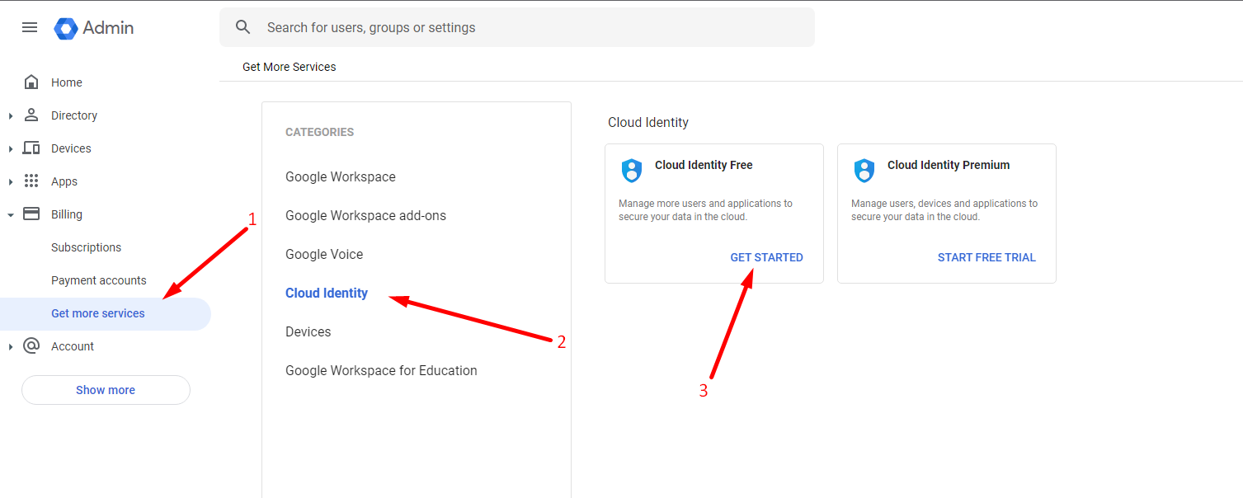The height and width of the screenshot is (498, 1243).
Task: Click the Directory person icon
Action: (31, 115)
